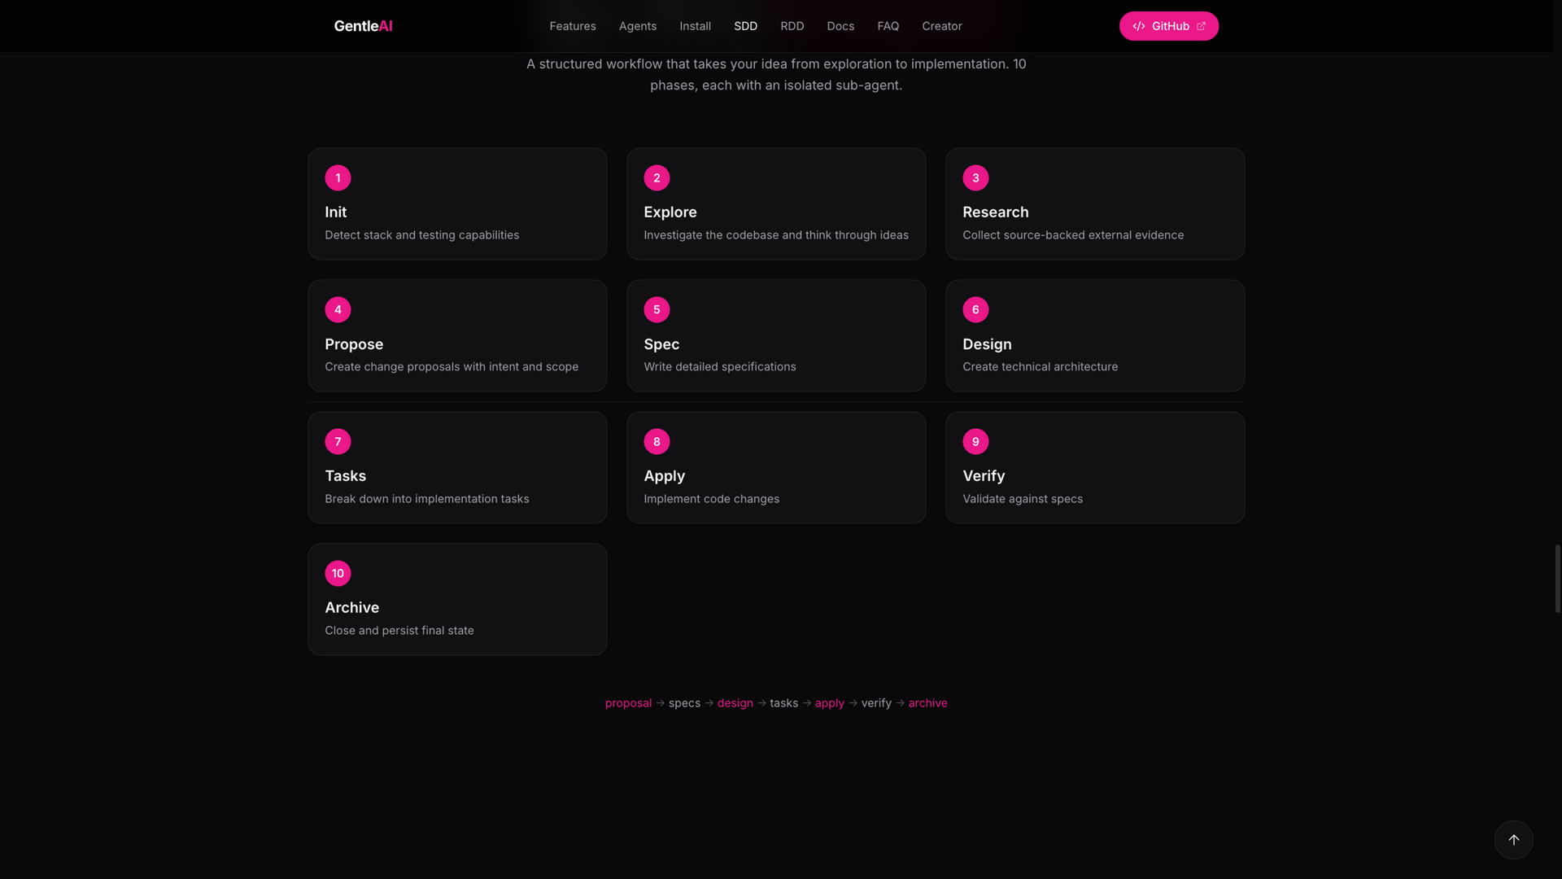Viewport: 1562px width, 879px height.
Task: Open the RDD nav link
Action: coord(792,26)
